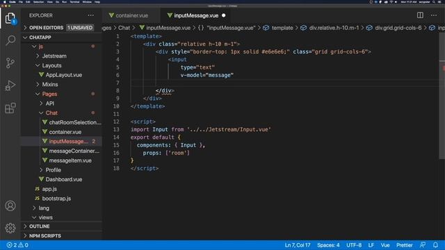This screenshot has height=250, width=445.
Task: Open the Extensions view icon
Action: [10, 108]
